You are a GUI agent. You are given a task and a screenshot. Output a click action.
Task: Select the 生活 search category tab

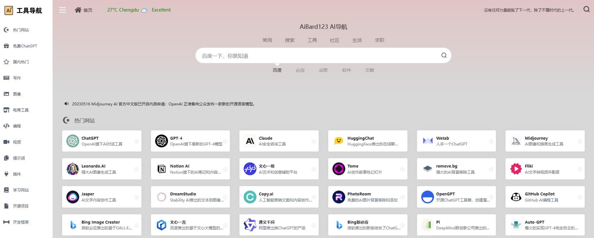[x=357, y=40]
